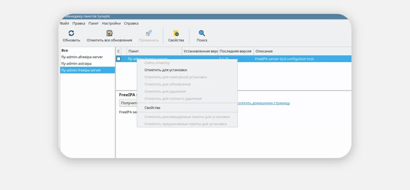Viewport: 410px width, 190px height.
Task: Choose Отметить для установки in context menu
Action: point(165,70)
